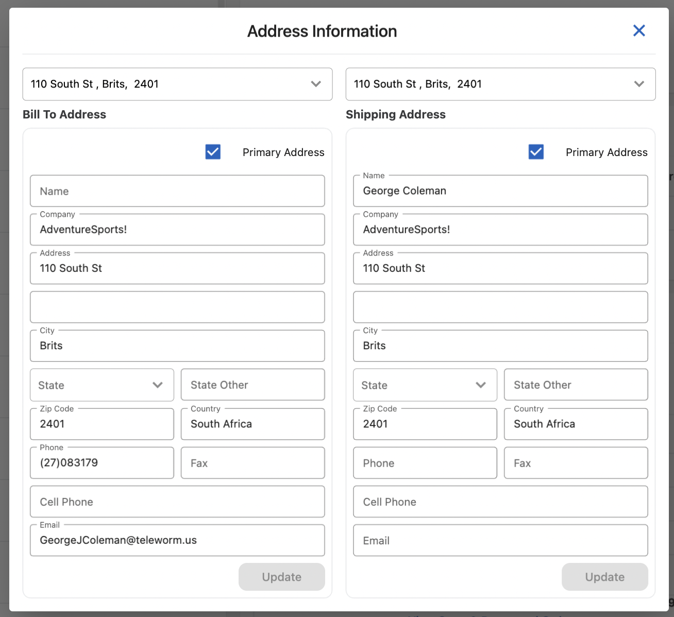Viewport: 674px width, 617px height.
Task: Uncheck Primary Address under Bill To Address
Action: 213,152
